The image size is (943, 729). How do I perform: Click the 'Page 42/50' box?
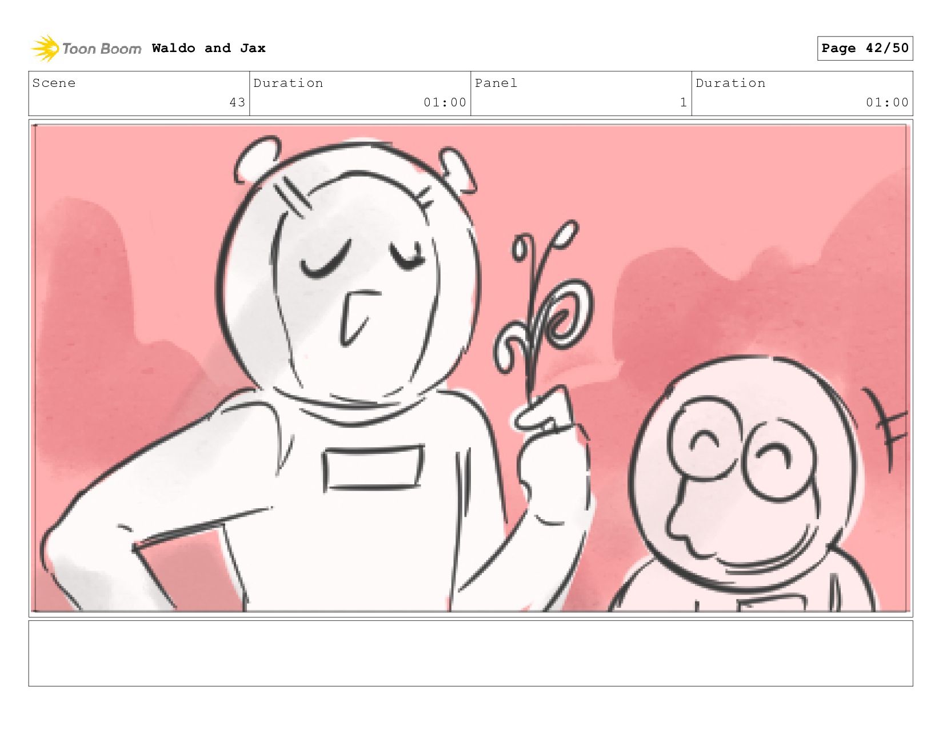(865, 48)
